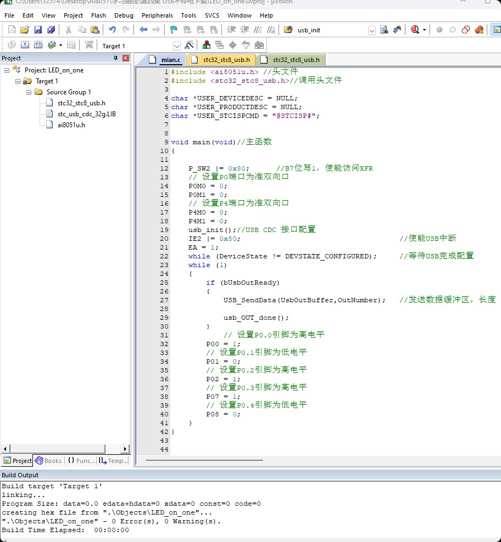Image resolution: width=501 pixels, height=542 pixels.
Task: Open Options for Target magic wand icon
Action: click(x=189, y=46)
